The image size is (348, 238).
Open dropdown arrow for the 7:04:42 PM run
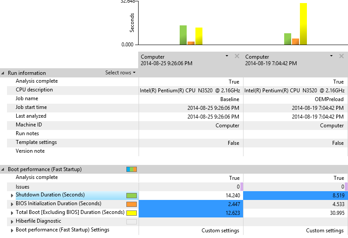[331, 56]
